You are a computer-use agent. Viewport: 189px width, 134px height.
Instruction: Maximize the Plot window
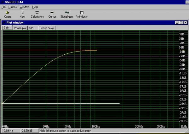click(x=181, y=23)
